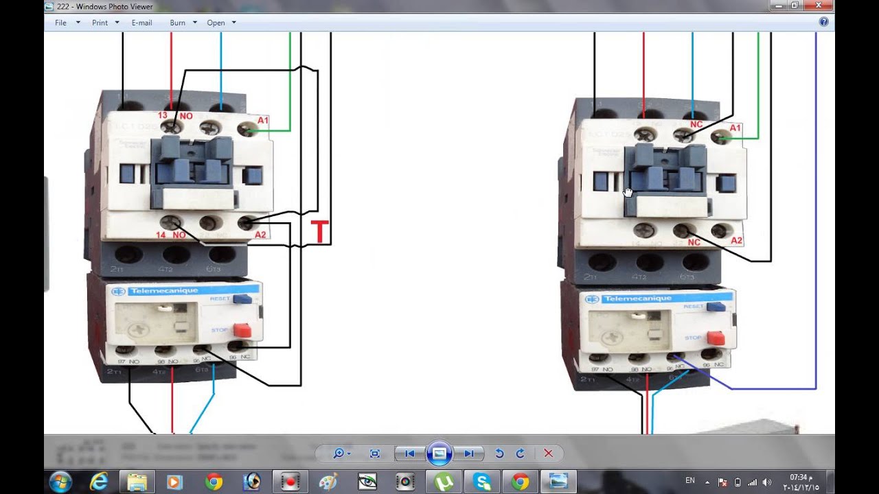The height and width of the screenshot is (494, 879).
Task: Open the eye icon app on taskbar
Action: point(367,482)
